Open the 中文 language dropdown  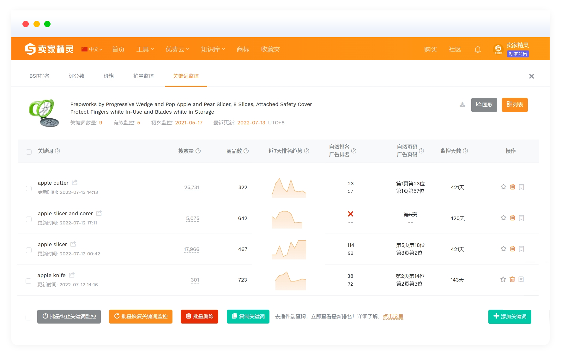point(92,49)
